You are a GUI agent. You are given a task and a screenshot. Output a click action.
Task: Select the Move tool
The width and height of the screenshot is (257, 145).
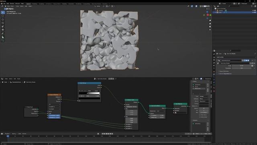point(3,20)
